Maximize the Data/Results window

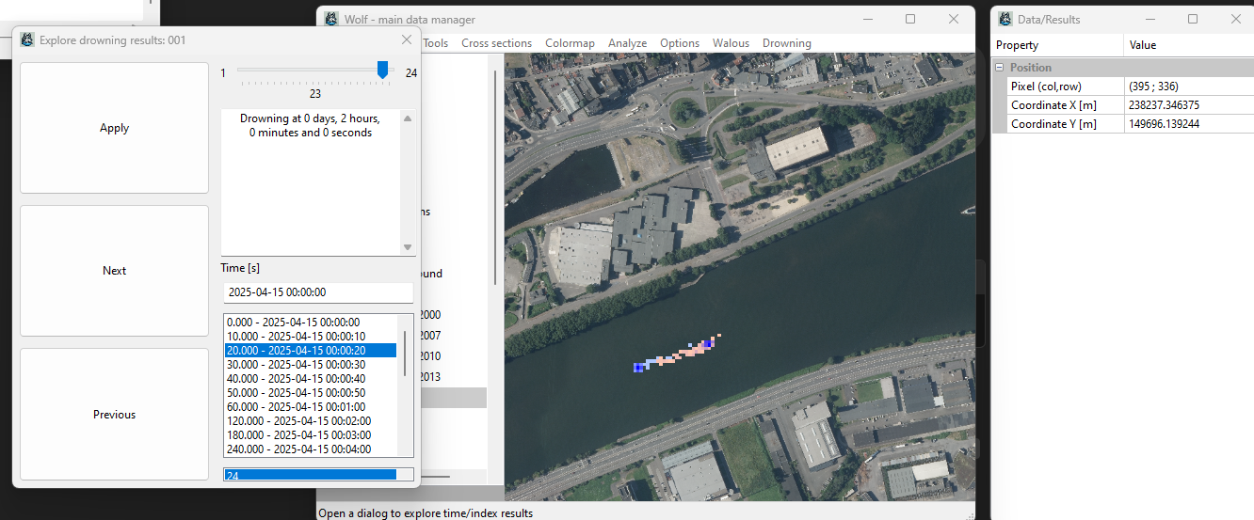pos(1193,20)
